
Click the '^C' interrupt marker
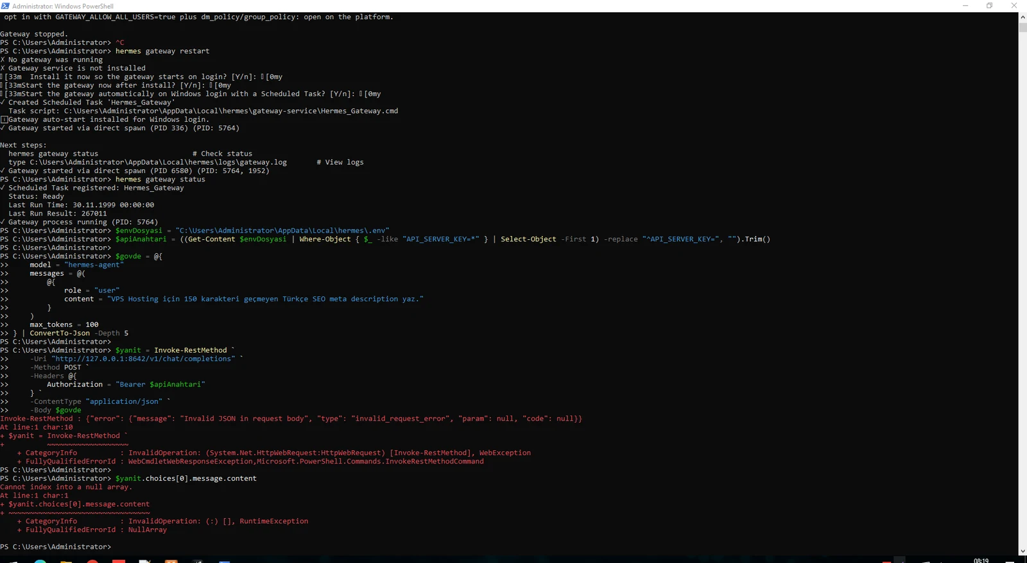pyautogui.click(x=120, y=42)
